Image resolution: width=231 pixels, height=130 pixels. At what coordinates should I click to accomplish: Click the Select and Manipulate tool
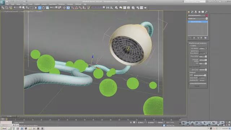(x=64, y=8)
